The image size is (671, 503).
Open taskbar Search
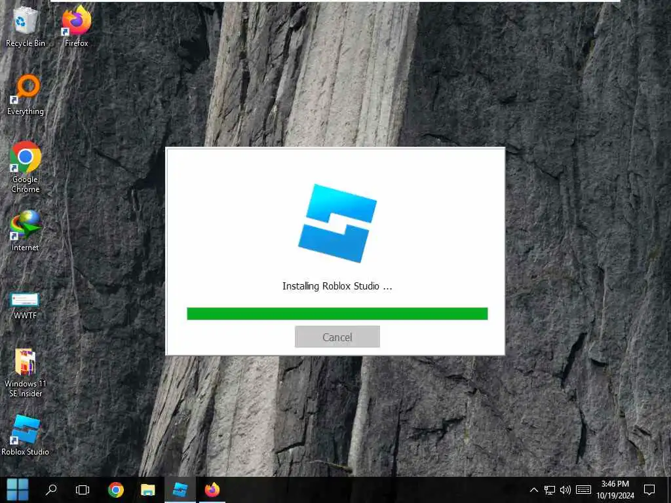pos(51,490)
